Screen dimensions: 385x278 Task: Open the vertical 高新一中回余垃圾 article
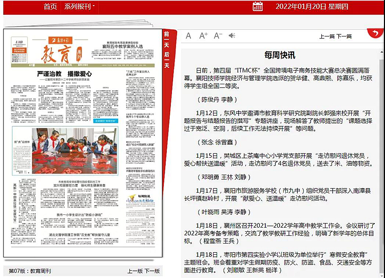pos(15,203)
